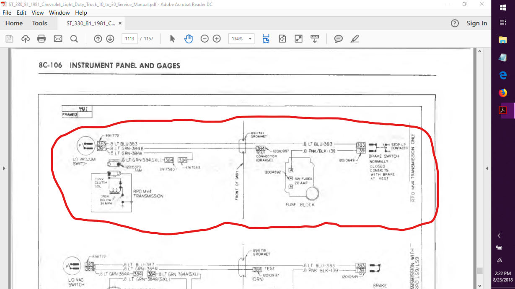The height and width of the screenshot is (289, 515).
Task: Open the find text magnifier icon
Action: pos(74,39)
